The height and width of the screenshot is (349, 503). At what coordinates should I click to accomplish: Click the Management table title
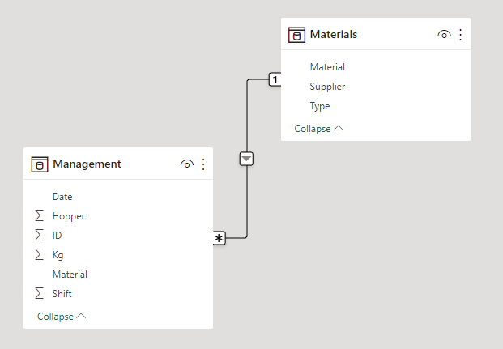(x=87, y=164)
